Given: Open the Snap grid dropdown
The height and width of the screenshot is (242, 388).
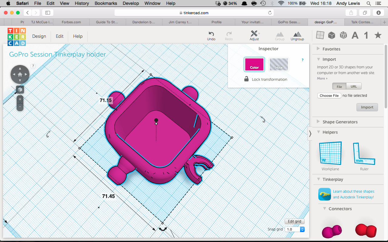Looking at the screenshot, I should coord(294,229).
